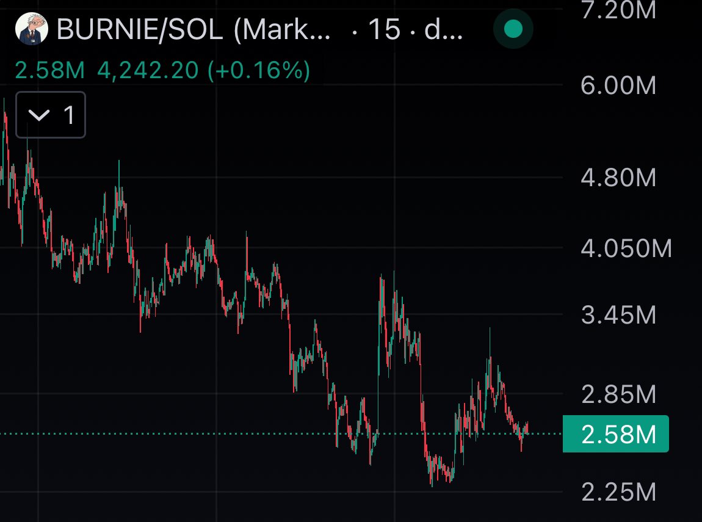This screenshot has height=522, width=702.
Task: Click the 2.25M price axis label
Action: point(618,492)
